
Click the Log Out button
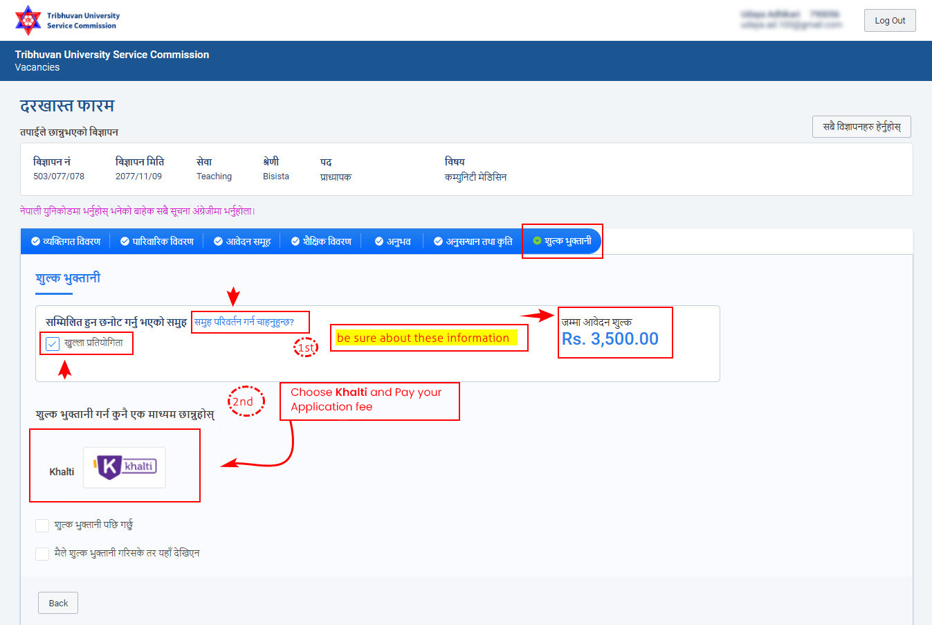point(890,21)
